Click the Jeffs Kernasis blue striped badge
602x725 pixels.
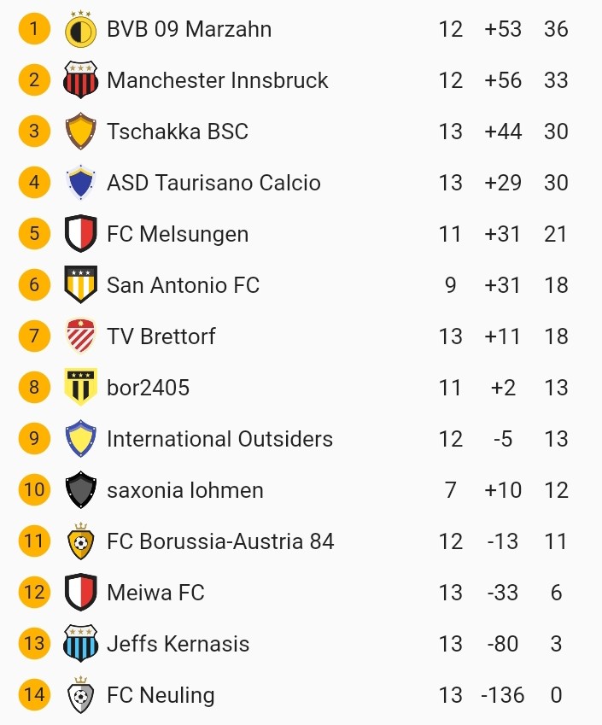81,644
